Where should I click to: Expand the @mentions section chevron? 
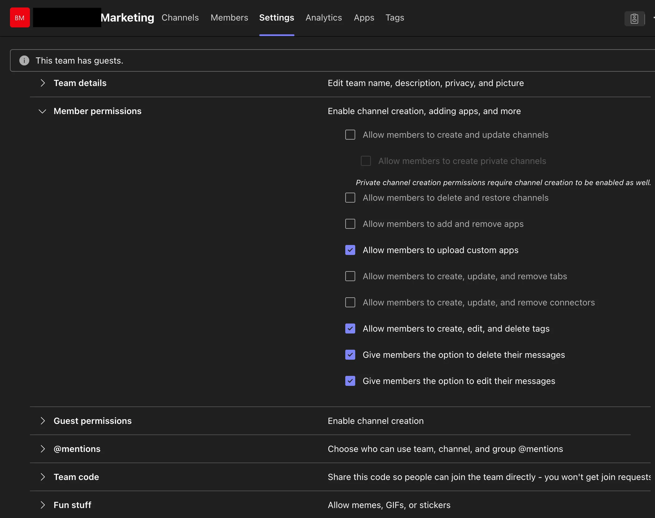click(x=43, y=449)
